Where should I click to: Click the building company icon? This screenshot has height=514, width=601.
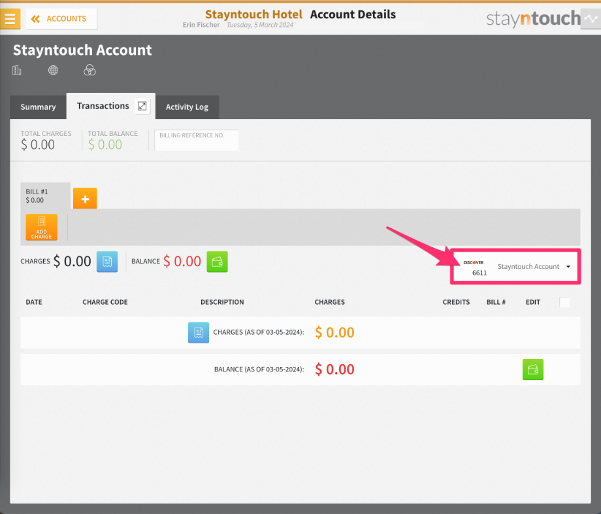tap(17, 70)
